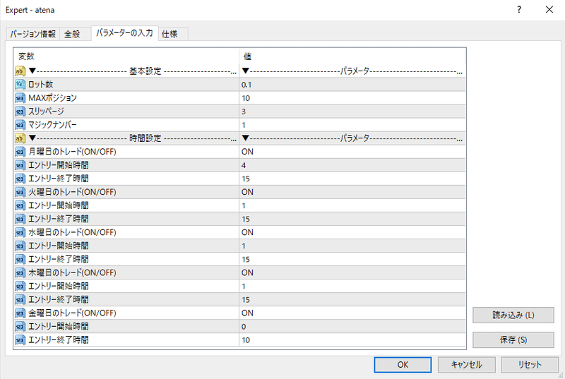
Task: Click the integer icon beside マジックナンバー
Action: pos(20,125)
